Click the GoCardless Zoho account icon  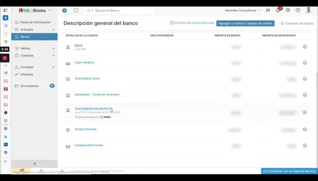(68, 79)
